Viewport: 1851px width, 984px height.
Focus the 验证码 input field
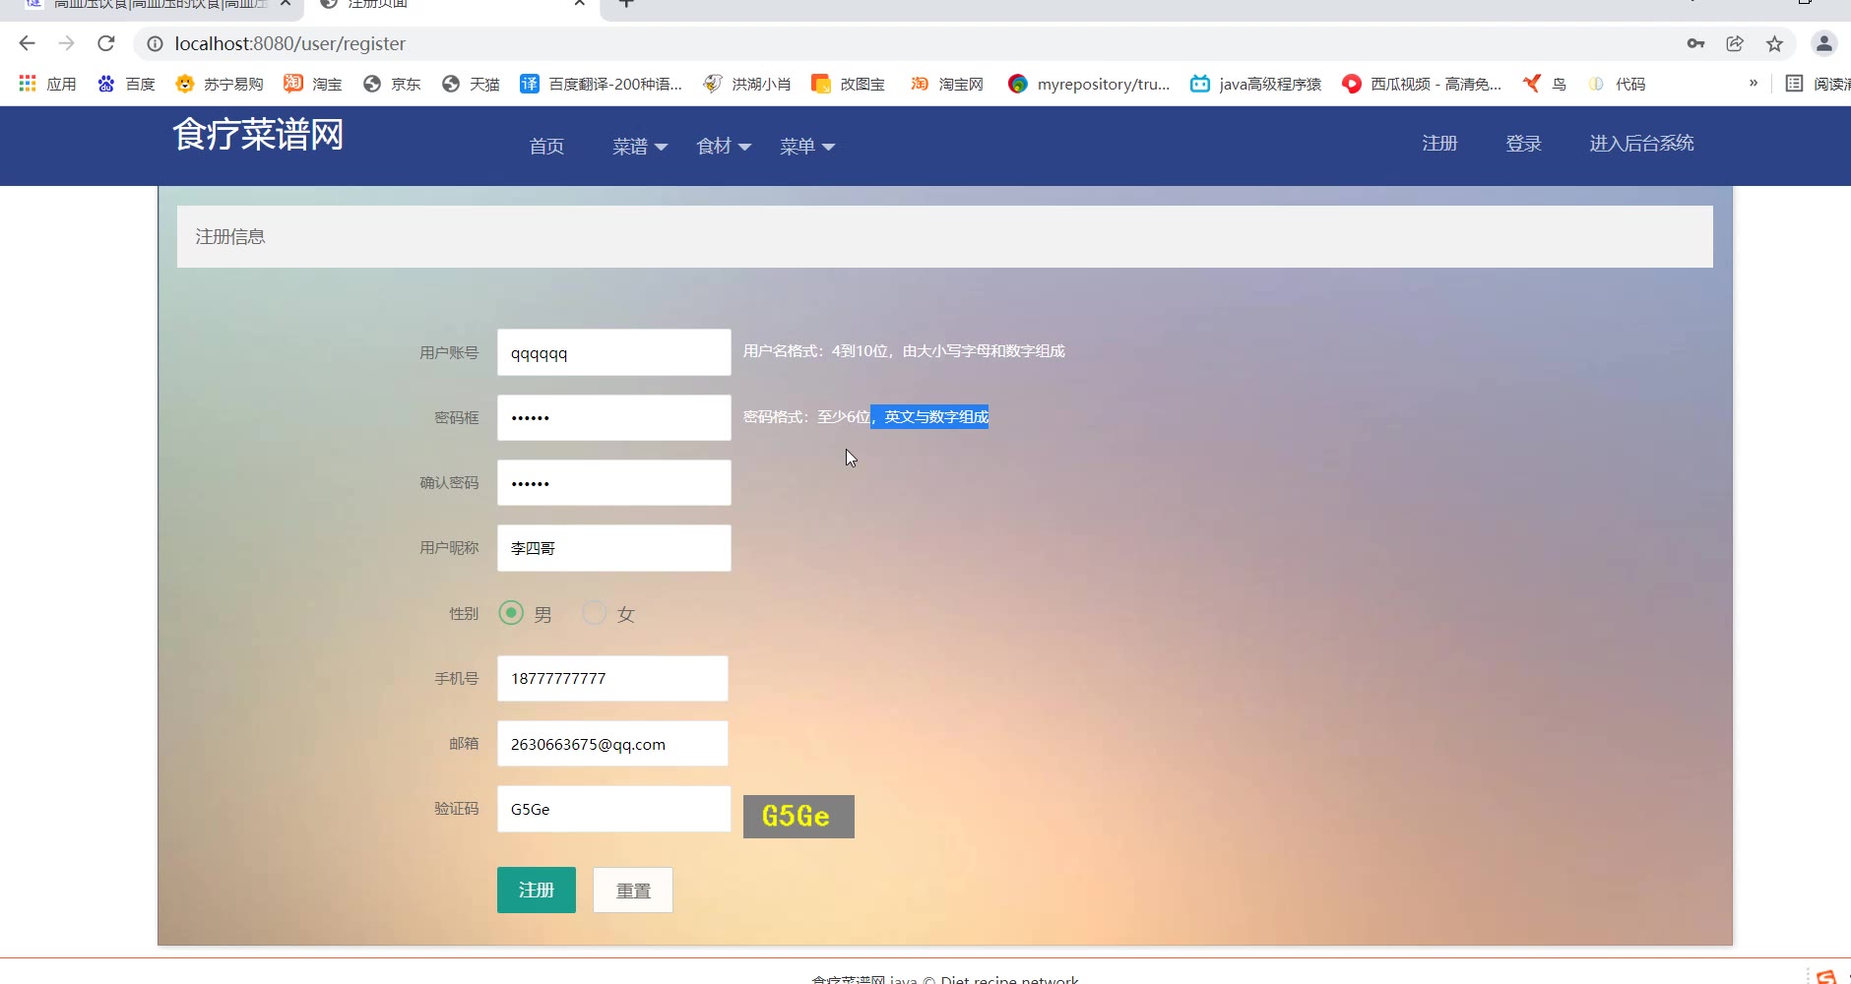click(614, 809)
